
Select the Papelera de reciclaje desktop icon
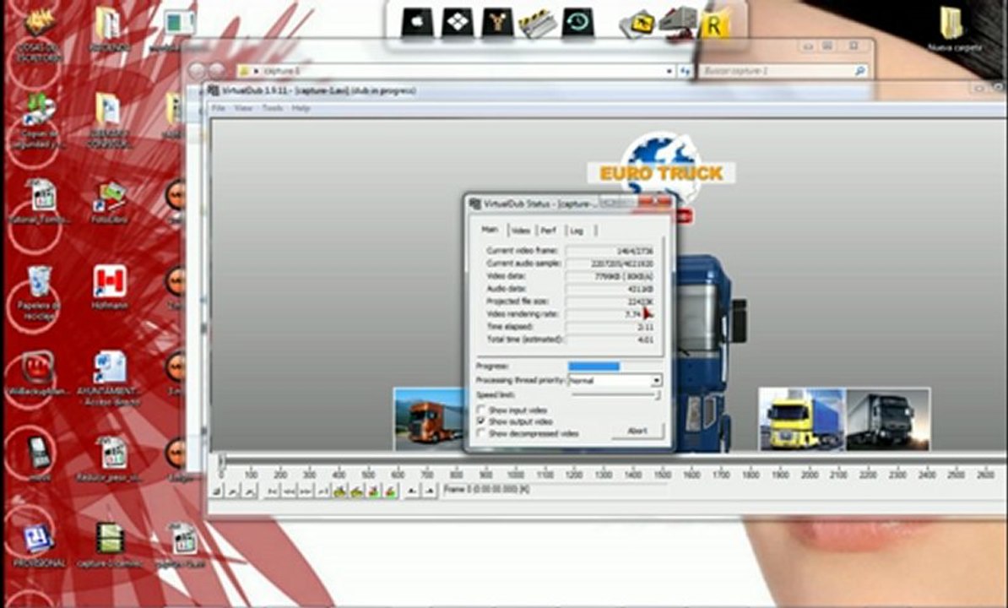39,293
